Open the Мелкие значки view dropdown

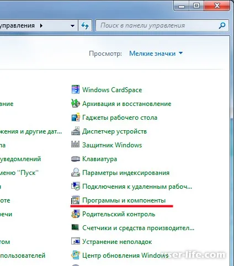coord(156,54)
